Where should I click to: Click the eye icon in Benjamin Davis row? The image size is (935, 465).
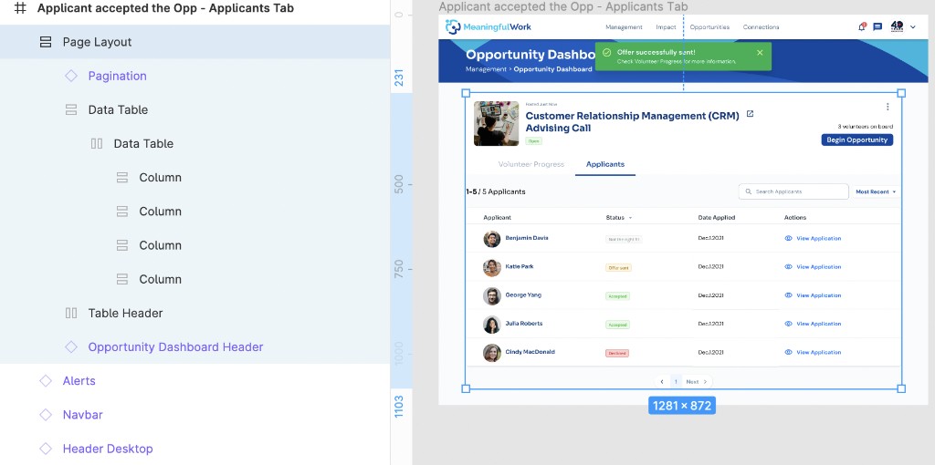click(x=788, y=238)
